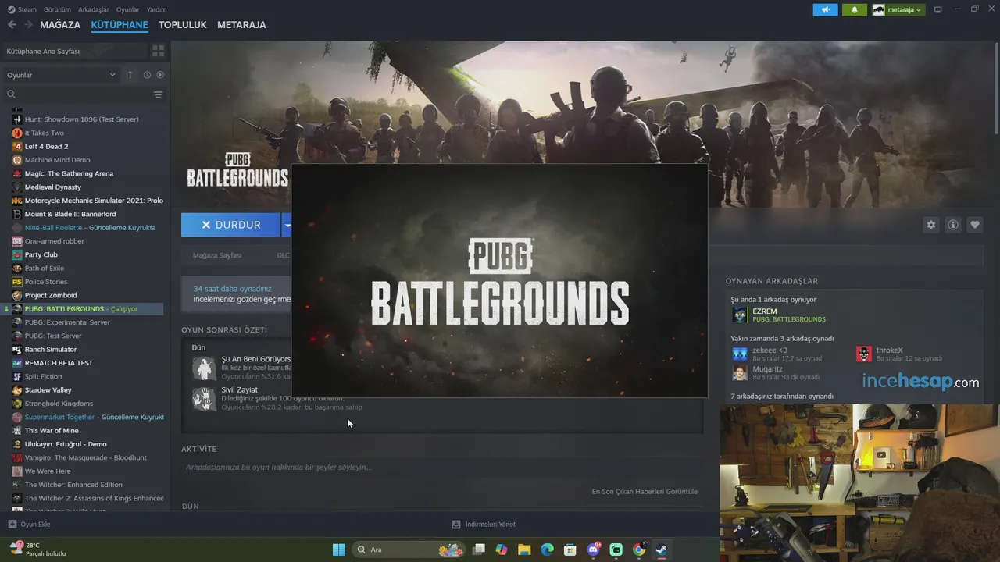Screen dimensions: 1000x562
Task: Stop the game with DURDUR
Action: coord(230,225)
